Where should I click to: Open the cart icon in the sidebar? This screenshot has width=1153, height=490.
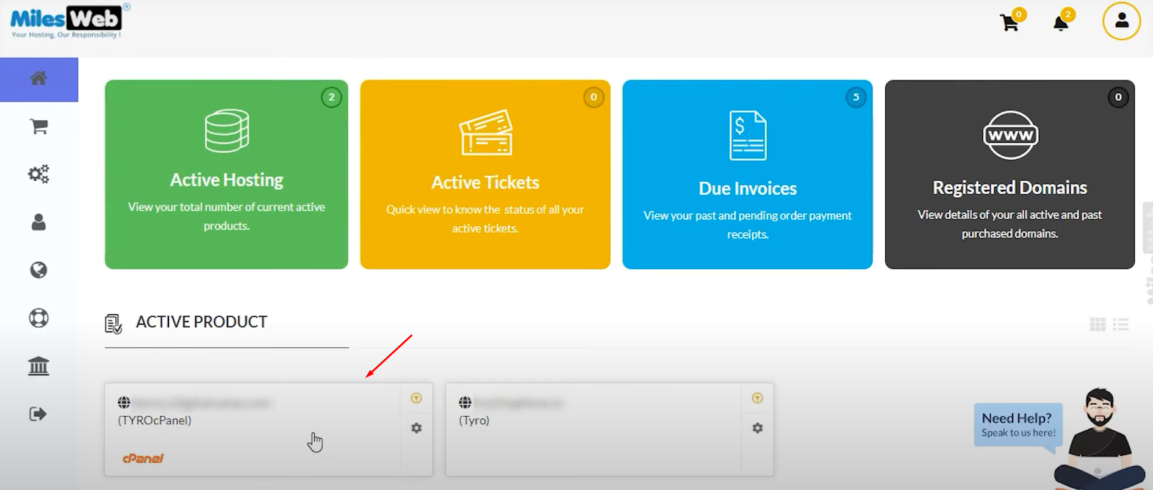tap(39, 126)
